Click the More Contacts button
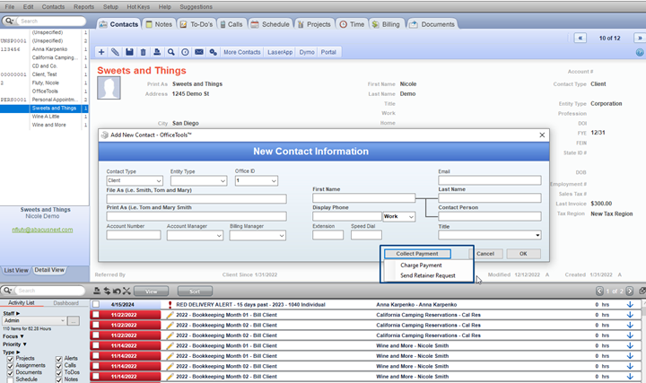Viewport: 646px width, 383px height. click(242, 53)
